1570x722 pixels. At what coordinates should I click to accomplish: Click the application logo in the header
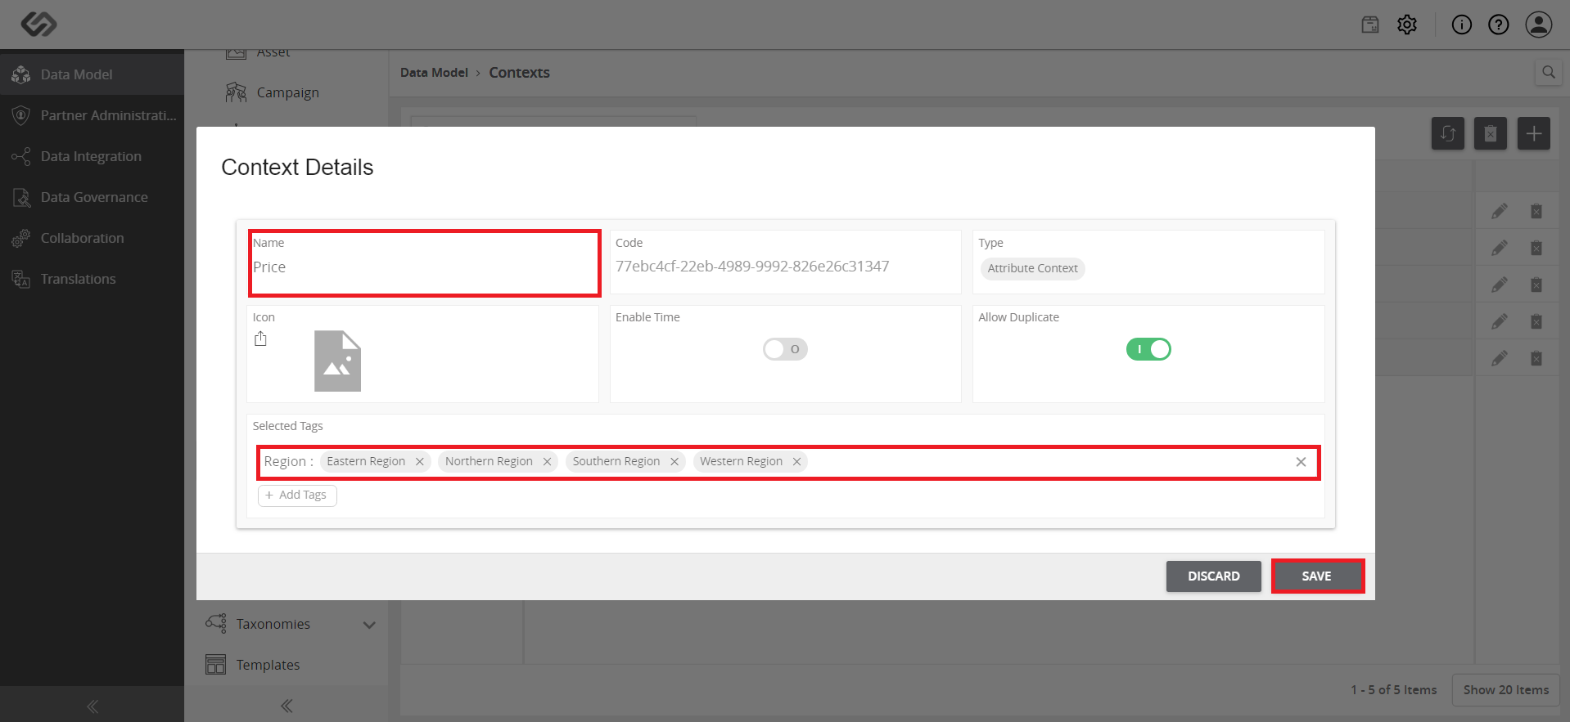pyautogui.click(x=38, y=25)
